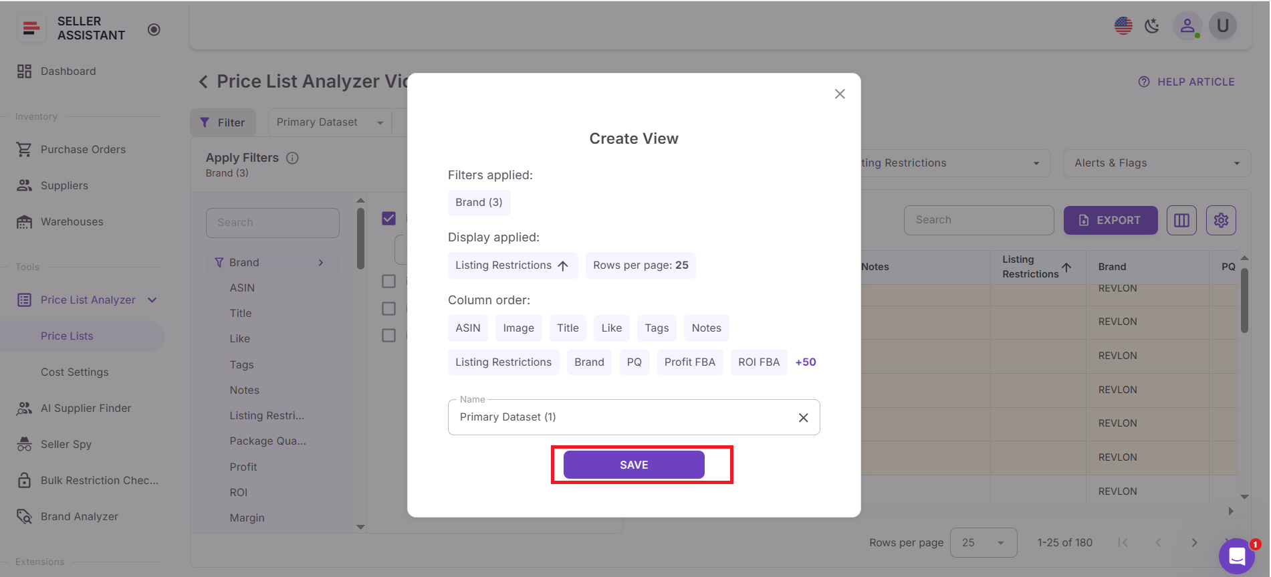Open the Rows per page 25 dropdown
Screen dimensions: 1271x577
[983, 542]
